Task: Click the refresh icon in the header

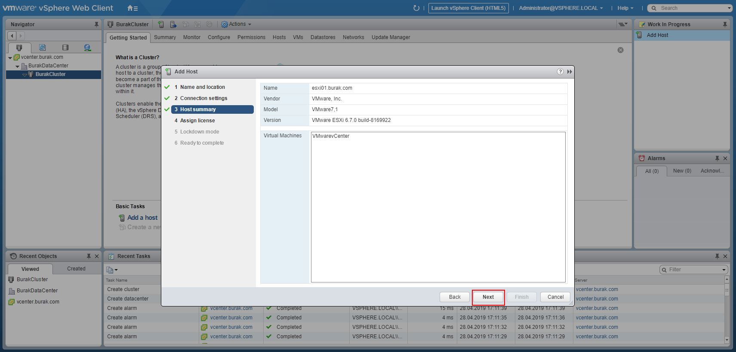Action: 416,8
